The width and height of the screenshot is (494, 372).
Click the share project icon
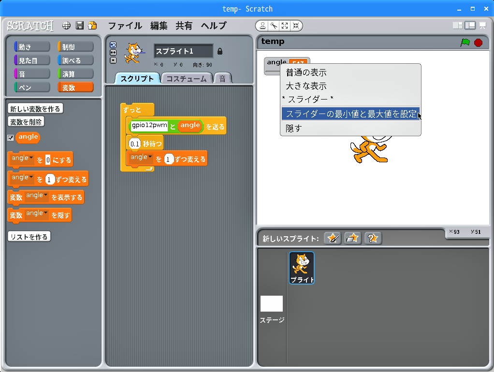[92, 26]
